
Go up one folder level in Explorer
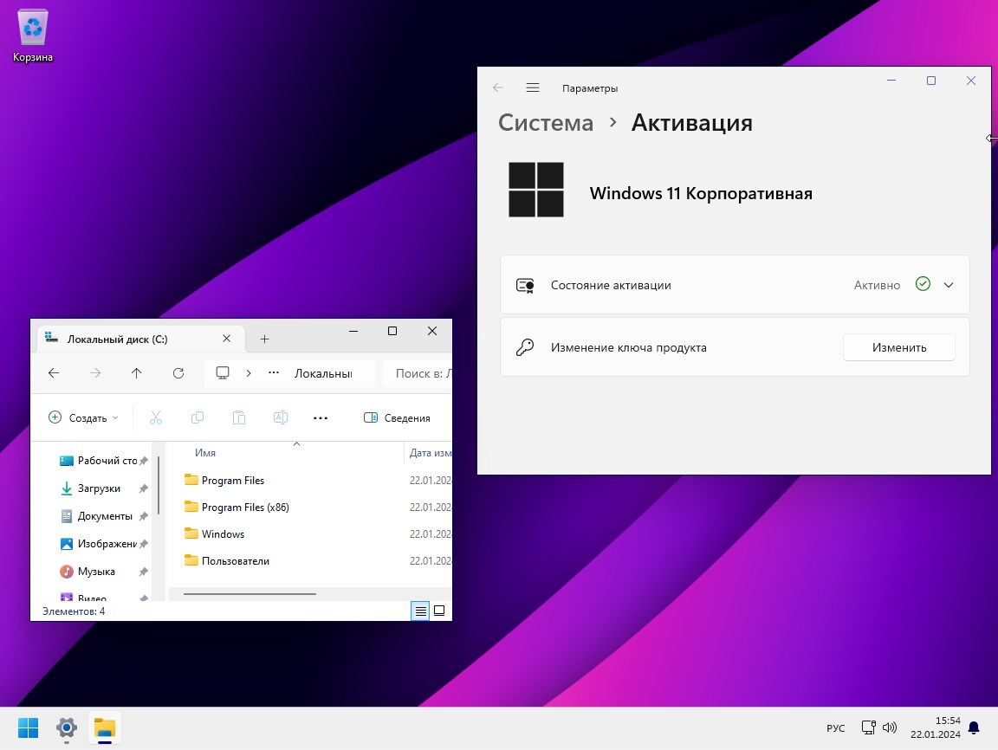136,373
